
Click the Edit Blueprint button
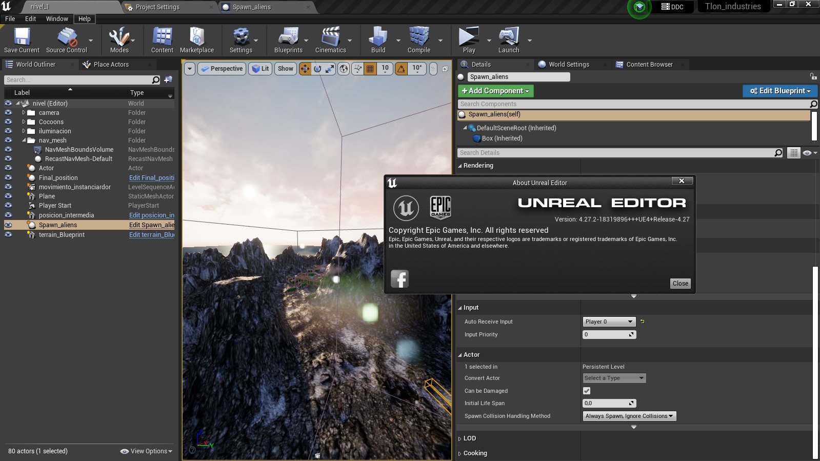click(779, 91)
